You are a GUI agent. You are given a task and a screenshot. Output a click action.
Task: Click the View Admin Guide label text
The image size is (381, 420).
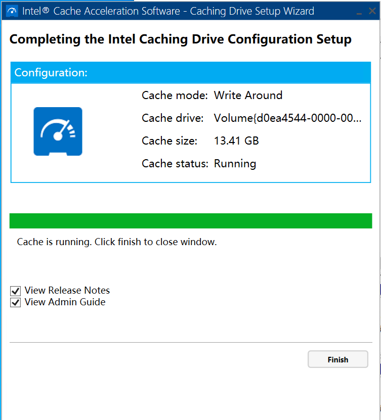click(x=65, y=302)
